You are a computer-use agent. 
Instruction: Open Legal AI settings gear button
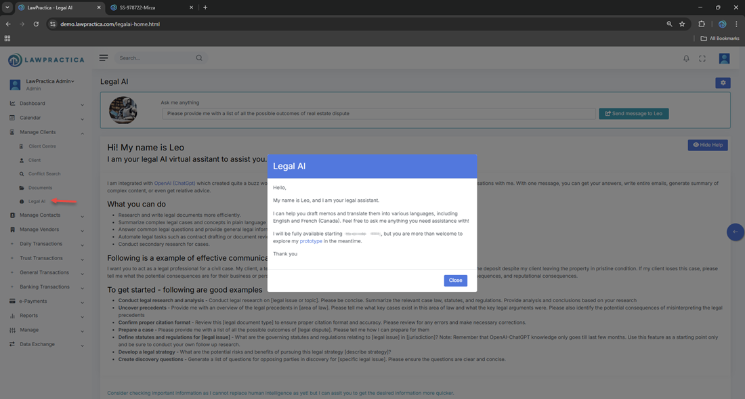point(723,83)
